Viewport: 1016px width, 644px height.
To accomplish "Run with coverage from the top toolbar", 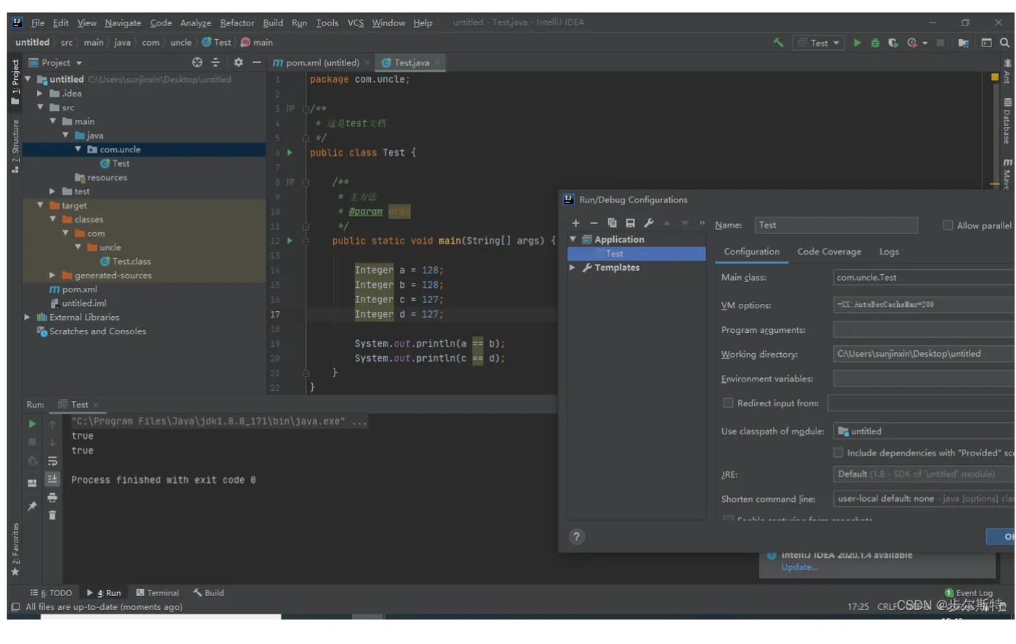I will click(893, 43).
